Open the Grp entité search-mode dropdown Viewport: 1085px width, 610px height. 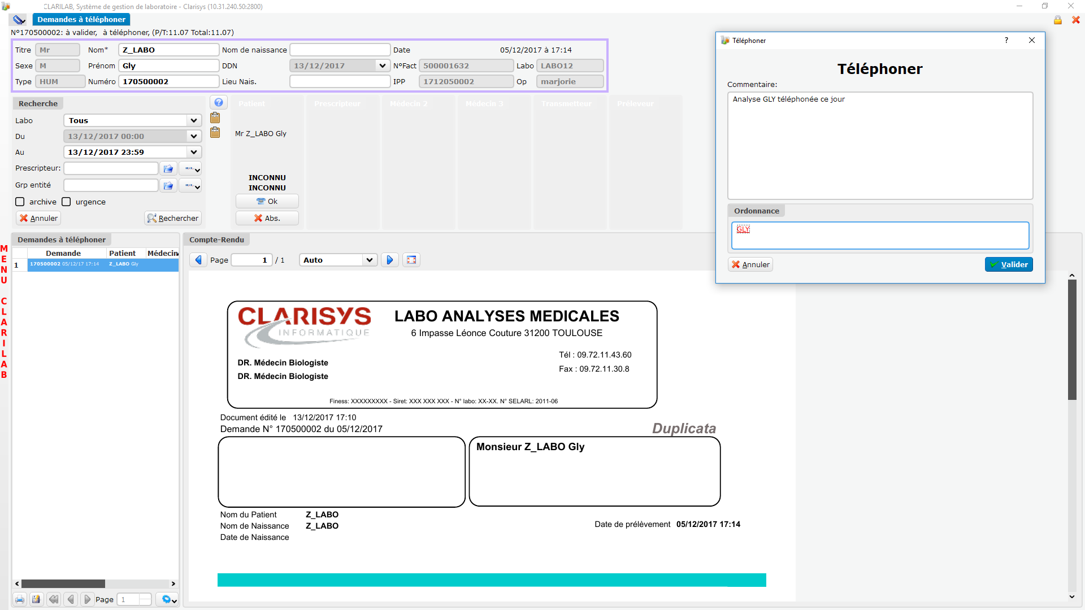click(x=190, y=186)
